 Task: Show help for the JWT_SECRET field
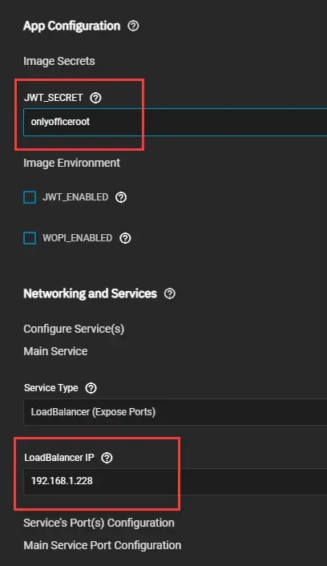coord(95,98)
